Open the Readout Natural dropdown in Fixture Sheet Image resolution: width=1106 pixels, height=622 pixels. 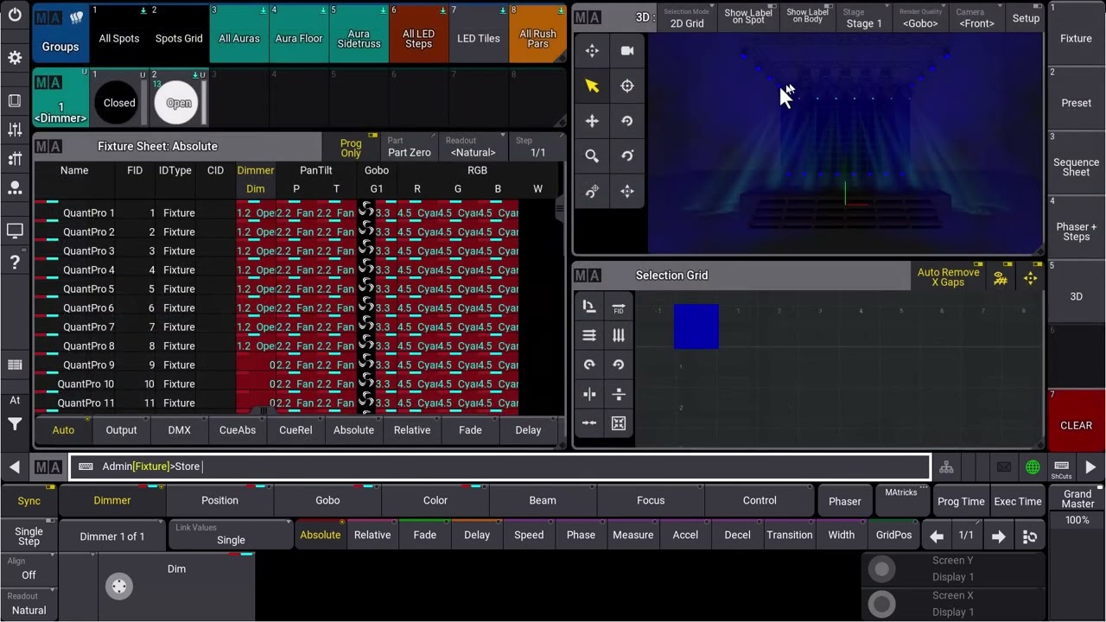pos(473,148)
